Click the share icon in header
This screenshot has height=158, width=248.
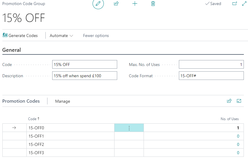(x=116, y=4)
